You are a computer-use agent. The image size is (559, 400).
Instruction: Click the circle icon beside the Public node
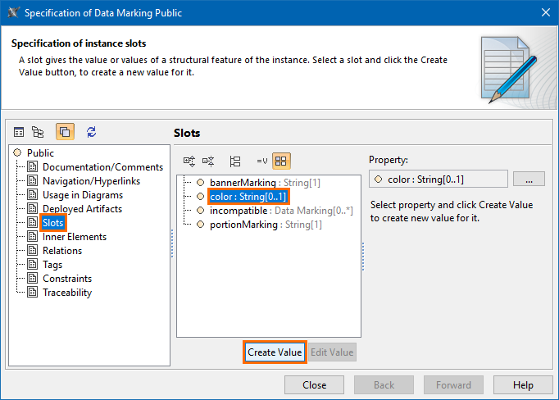point(17,152)
